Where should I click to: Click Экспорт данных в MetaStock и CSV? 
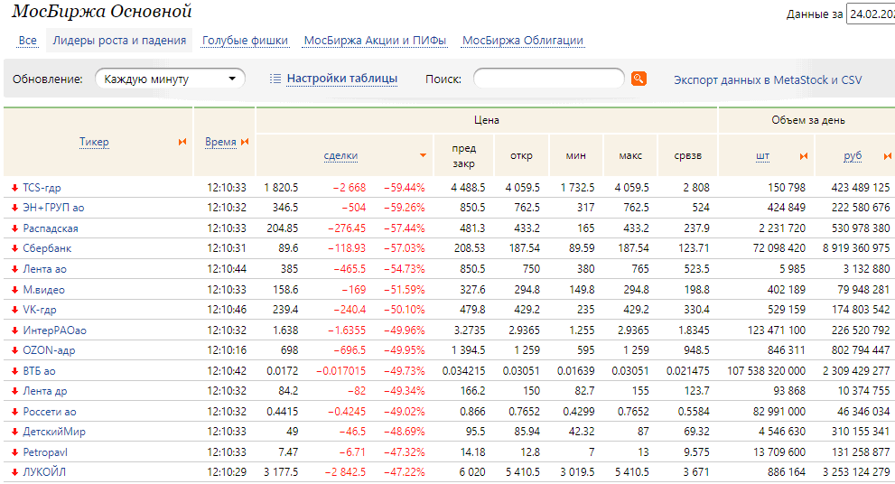[x=768, y=79]
